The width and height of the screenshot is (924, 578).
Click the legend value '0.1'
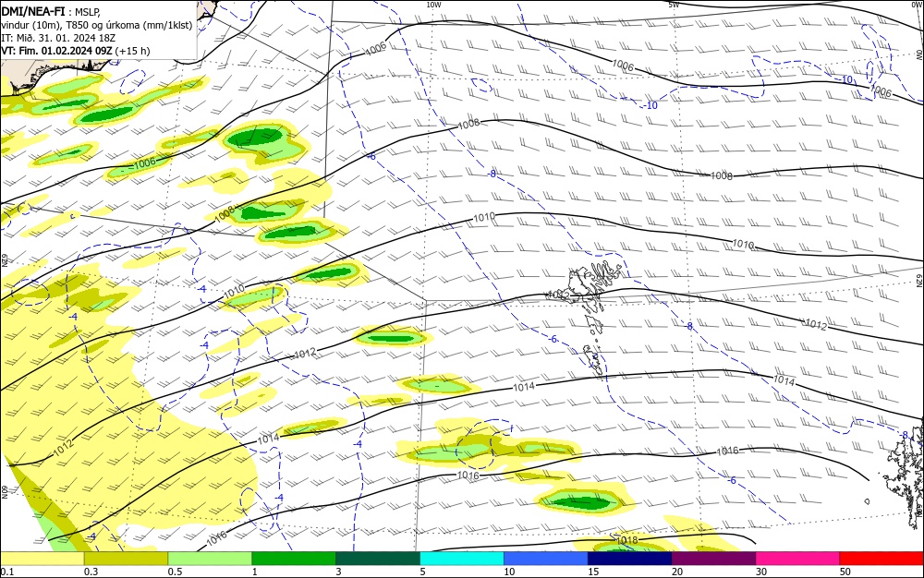(x=7, y=572)
